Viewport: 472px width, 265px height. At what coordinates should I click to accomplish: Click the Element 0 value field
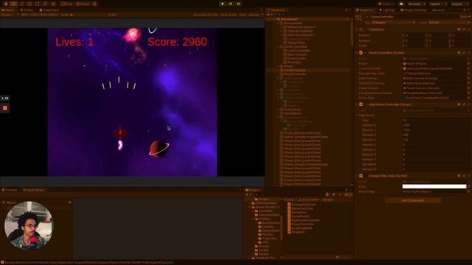point(435,125)
